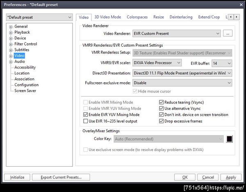Image resolution: width=246 pixels, height=192 pixels.
Task: Select Screen Saver in the tree
Action: click(x=25, y=90)
